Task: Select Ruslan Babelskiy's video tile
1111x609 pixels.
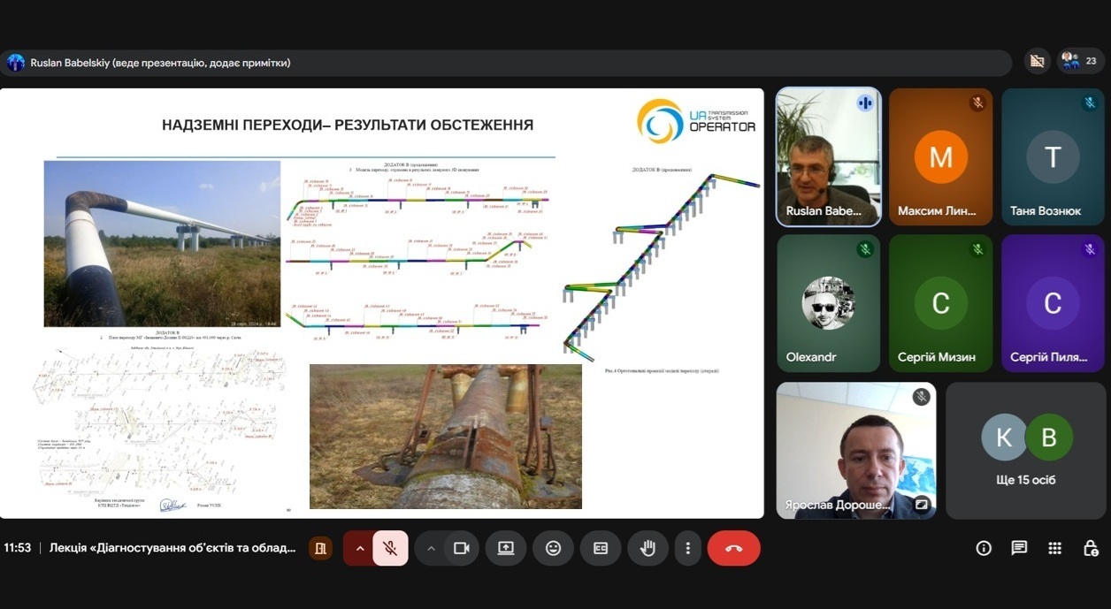Action: 828,156
